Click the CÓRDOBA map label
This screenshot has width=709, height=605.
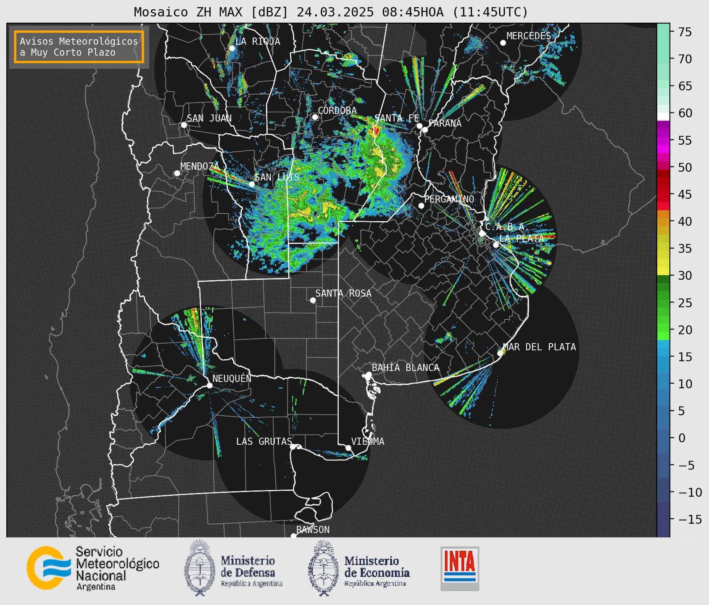coord(337,110)
